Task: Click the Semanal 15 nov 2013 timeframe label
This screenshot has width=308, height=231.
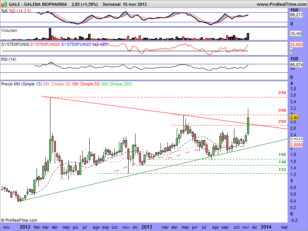Action: tap(124, 4)
